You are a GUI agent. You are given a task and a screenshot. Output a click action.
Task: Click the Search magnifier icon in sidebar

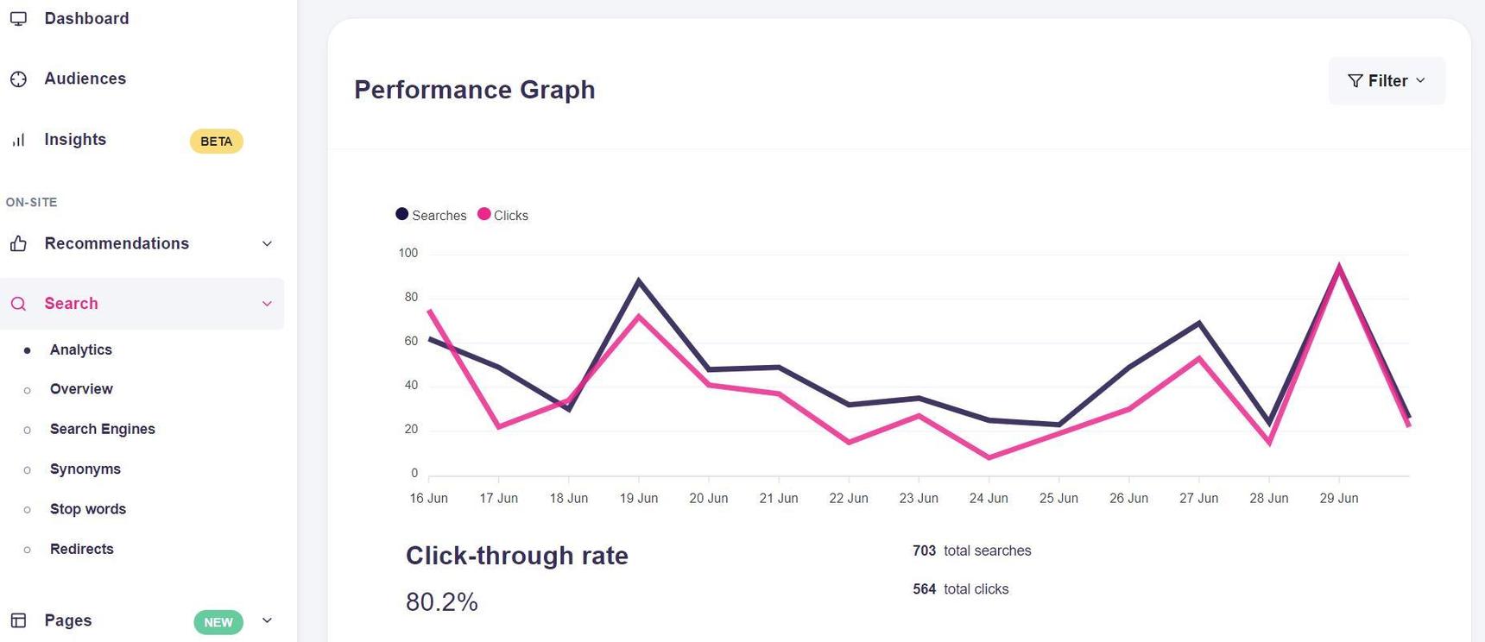(x=18, y=304)
